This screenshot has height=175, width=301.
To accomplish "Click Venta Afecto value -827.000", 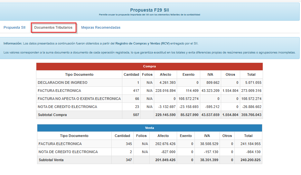I will pyautogui.click(x=168, y=152).
